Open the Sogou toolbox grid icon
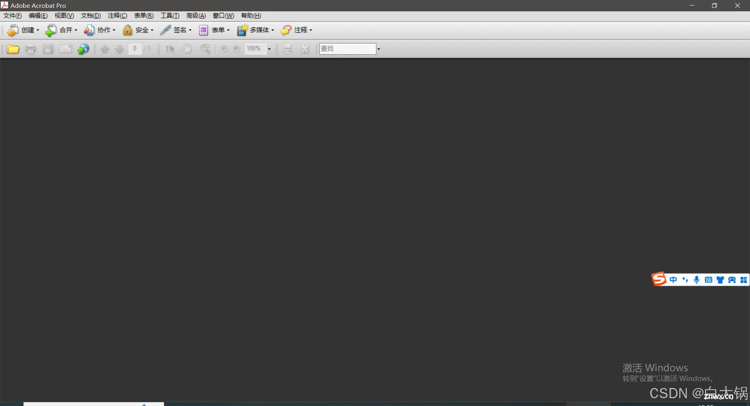This screenshot has height=406, width=750. pyautogui.click(x=743, y=280)
